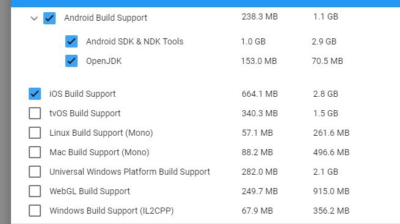Select Universal Windows Platform Build Support label
400x224 pixels.
pyautogui.click(x=129, y=172)
